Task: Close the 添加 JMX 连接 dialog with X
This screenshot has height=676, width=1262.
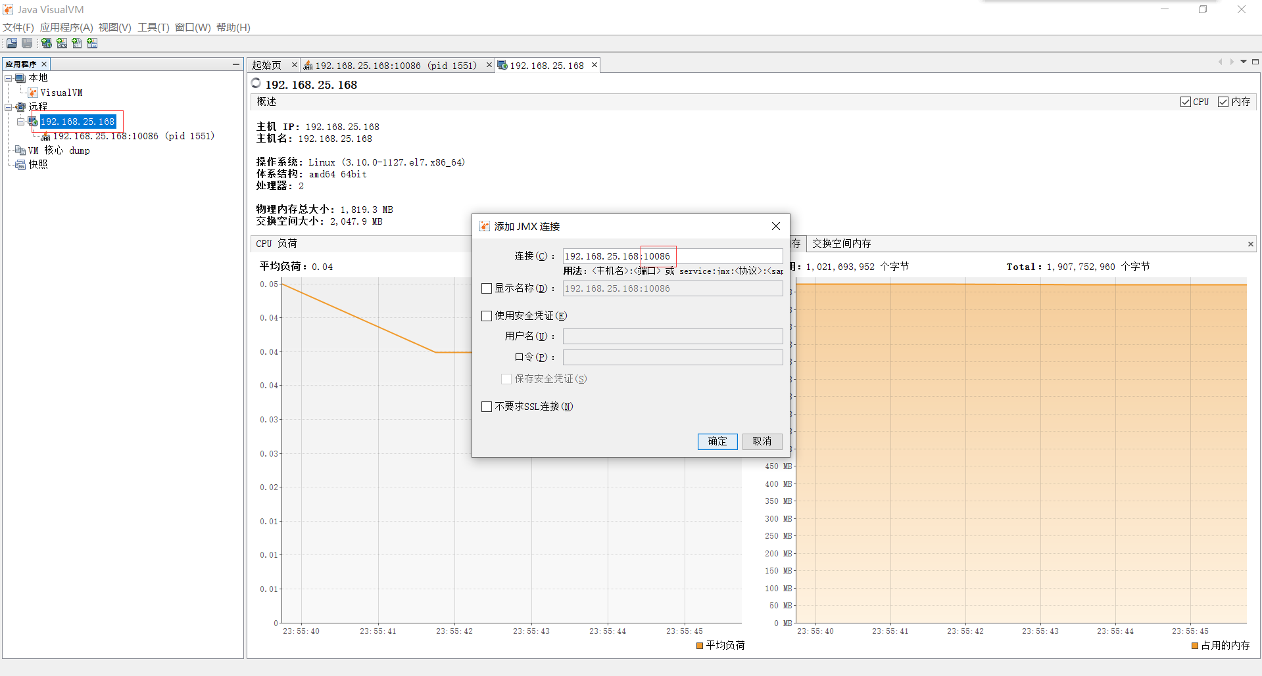Action: (776, 226)
